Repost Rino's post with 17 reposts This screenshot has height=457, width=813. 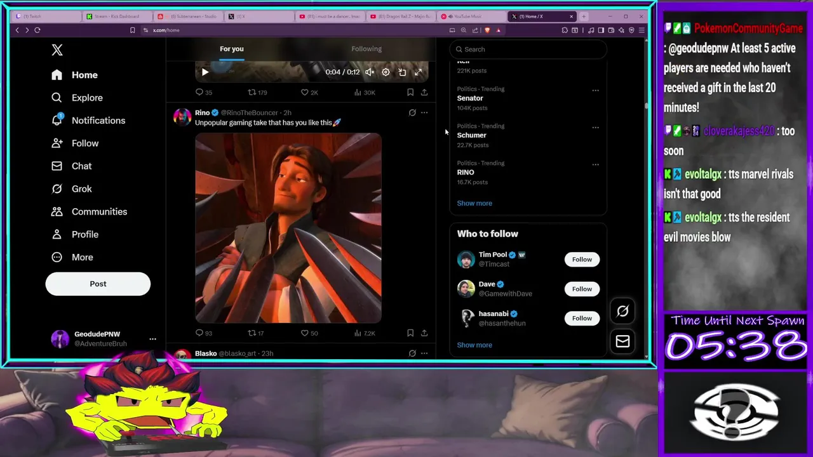[255, 333]
